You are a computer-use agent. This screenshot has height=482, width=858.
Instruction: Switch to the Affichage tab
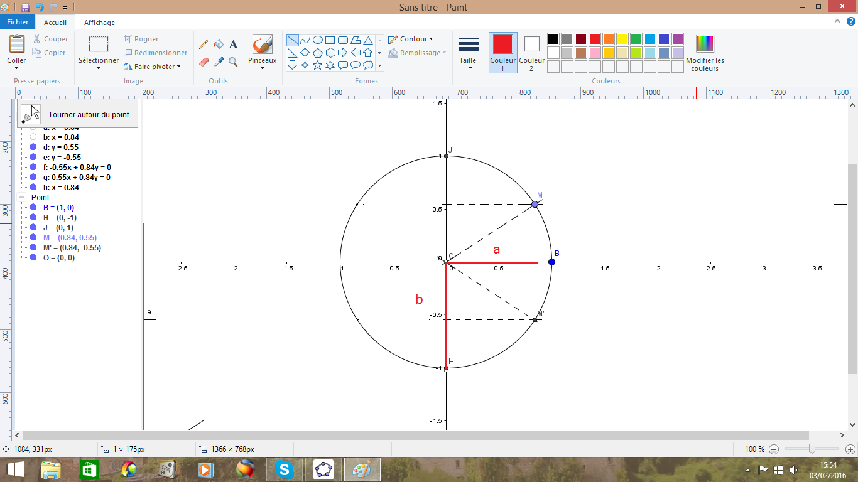pos(99,23)
